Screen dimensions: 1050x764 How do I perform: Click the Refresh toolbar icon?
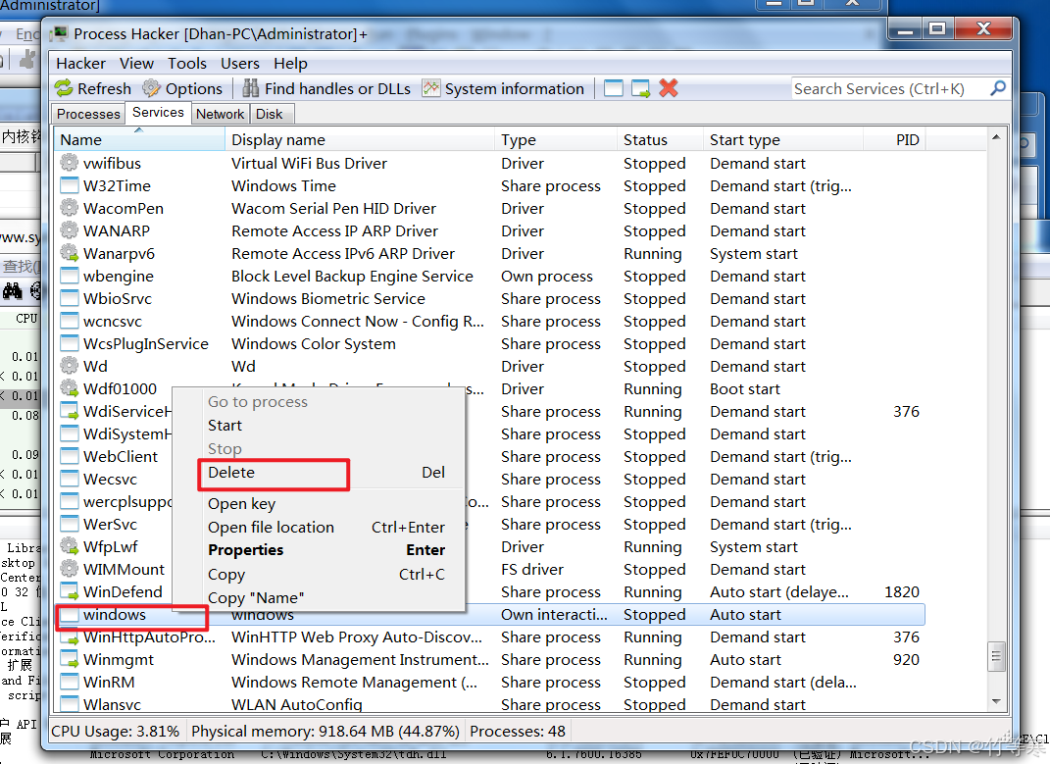(x=65, y=88)
